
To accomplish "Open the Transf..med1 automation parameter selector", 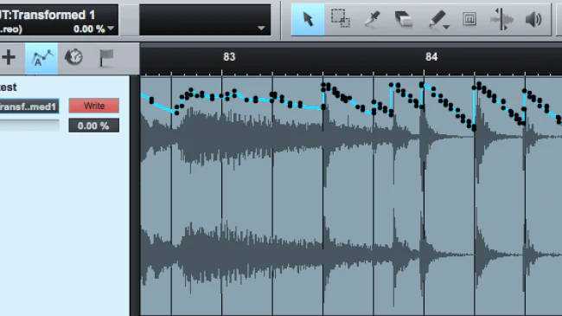I will click(x=29, y=106).
